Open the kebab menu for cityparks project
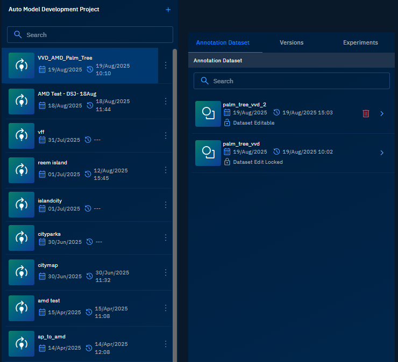The height and width of the screenshot is (362, 398). click(166, 237)
